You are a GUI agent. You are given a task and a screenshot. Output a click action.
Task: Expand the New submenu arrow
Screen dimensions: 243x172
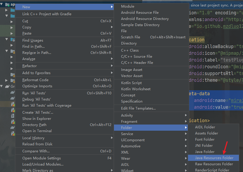[x=112, y=7]
